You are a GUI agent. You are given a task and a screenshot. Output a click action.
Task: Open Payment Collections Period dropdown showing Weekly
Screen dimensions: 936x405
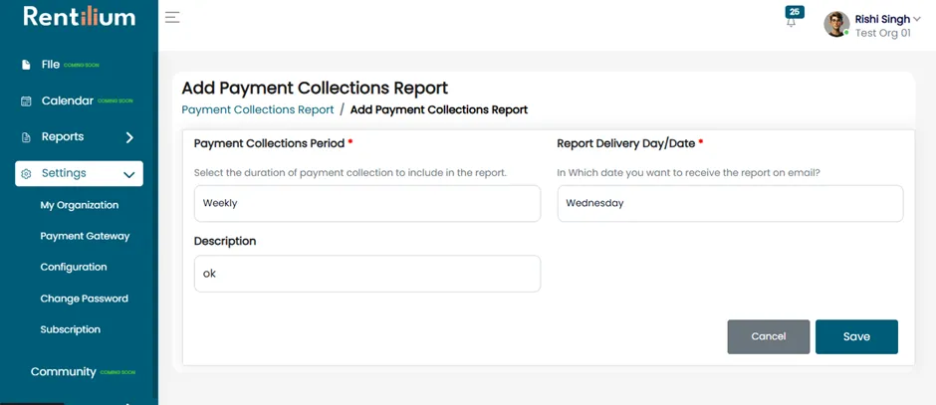(367, 203)
